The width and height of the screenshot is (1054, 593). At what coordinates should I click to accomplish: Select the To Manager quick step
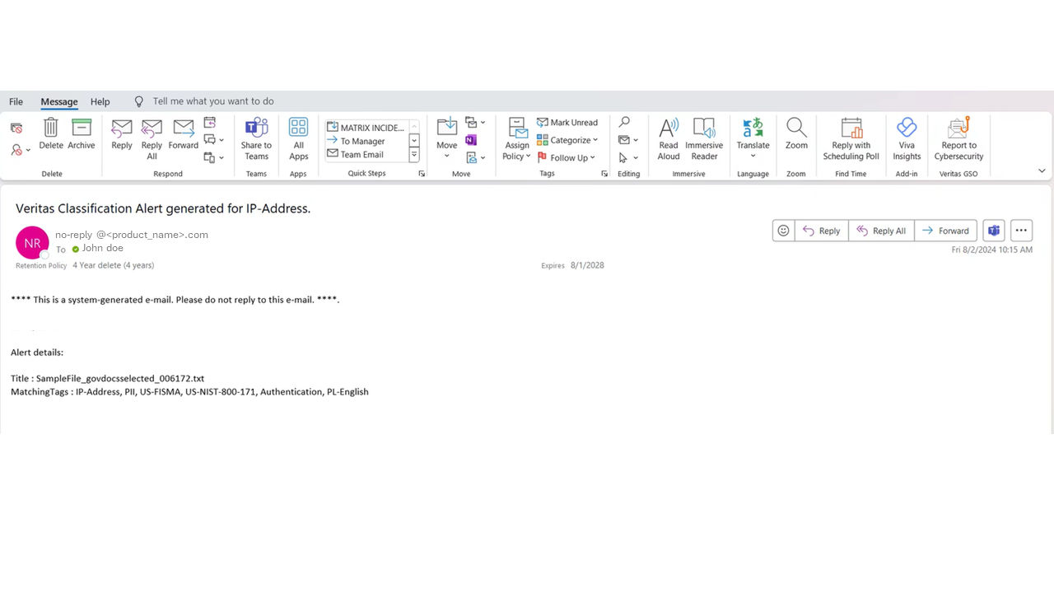[356, 141]
